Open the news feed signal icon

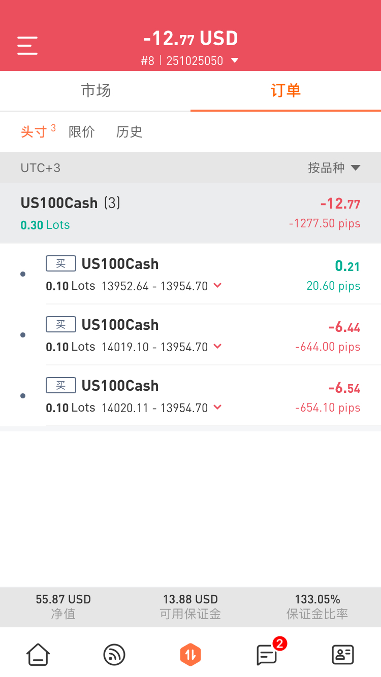[114, 655]
